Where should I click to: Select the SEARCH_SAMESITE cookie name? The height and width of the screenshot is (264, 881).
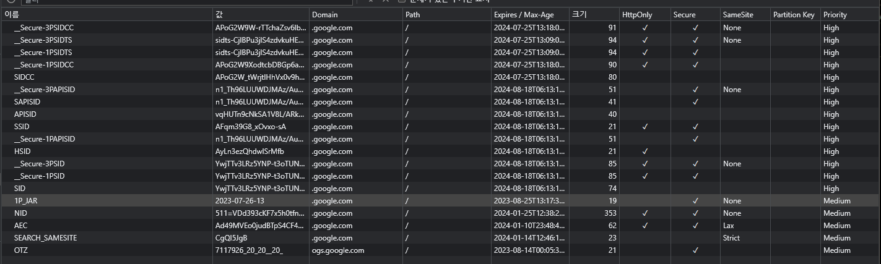[x=45, y=238]
